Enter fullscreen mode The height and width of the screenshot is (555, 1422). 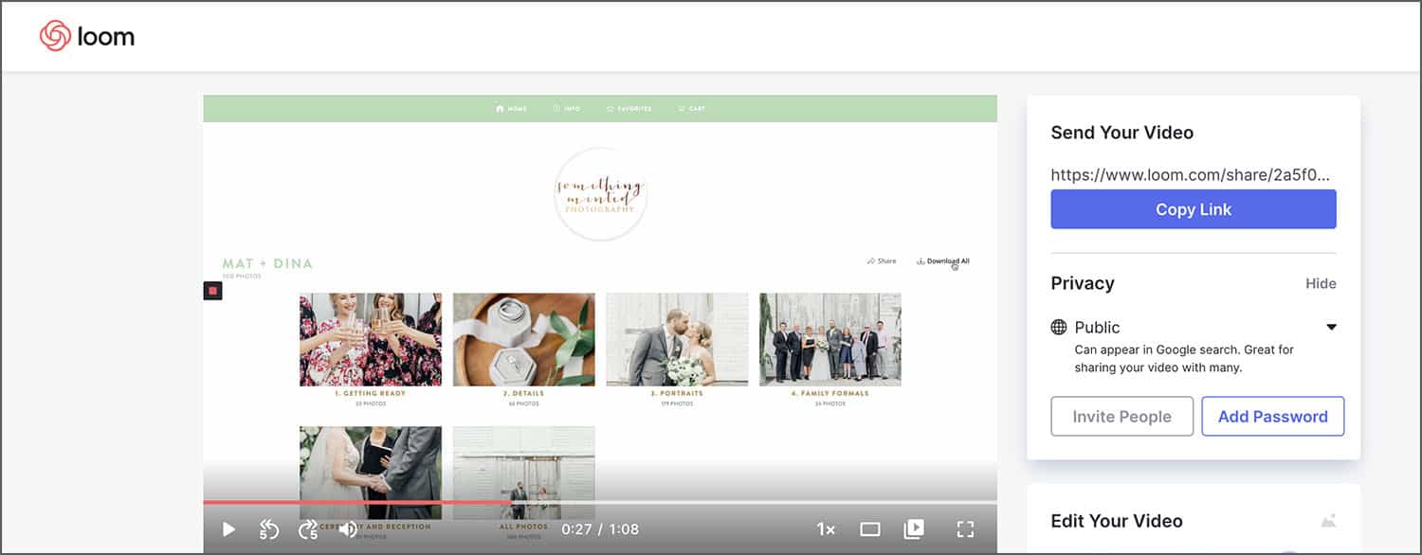(966, 529)
